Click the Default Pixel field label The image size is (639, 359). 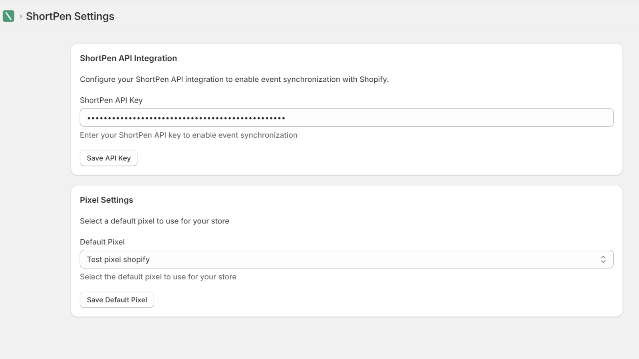tap(102, 242)
